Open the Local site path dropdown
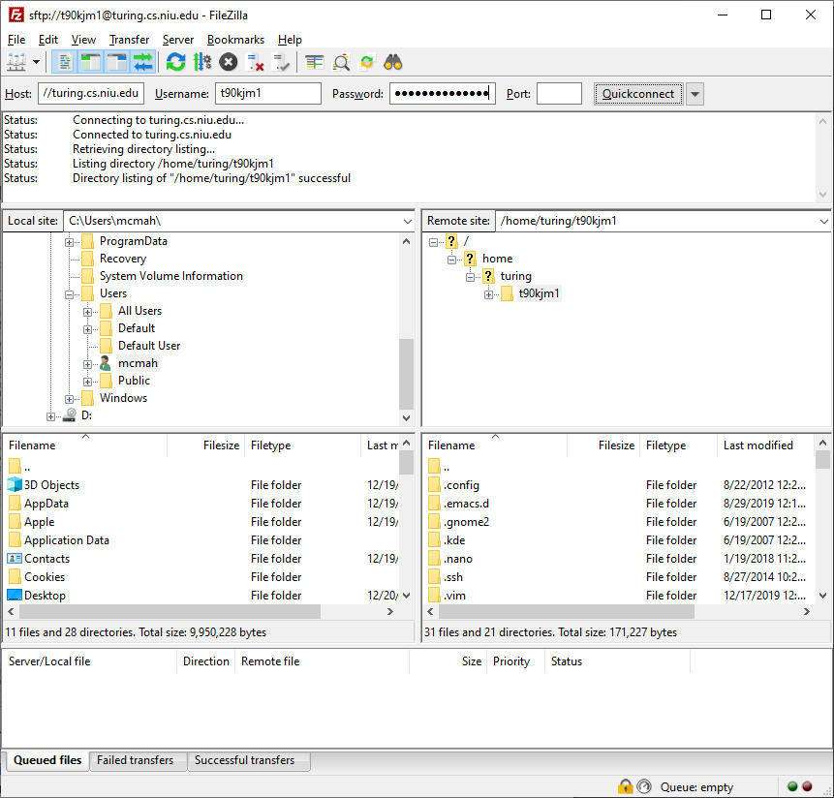 pyautogui.click(x=408, y=221)
